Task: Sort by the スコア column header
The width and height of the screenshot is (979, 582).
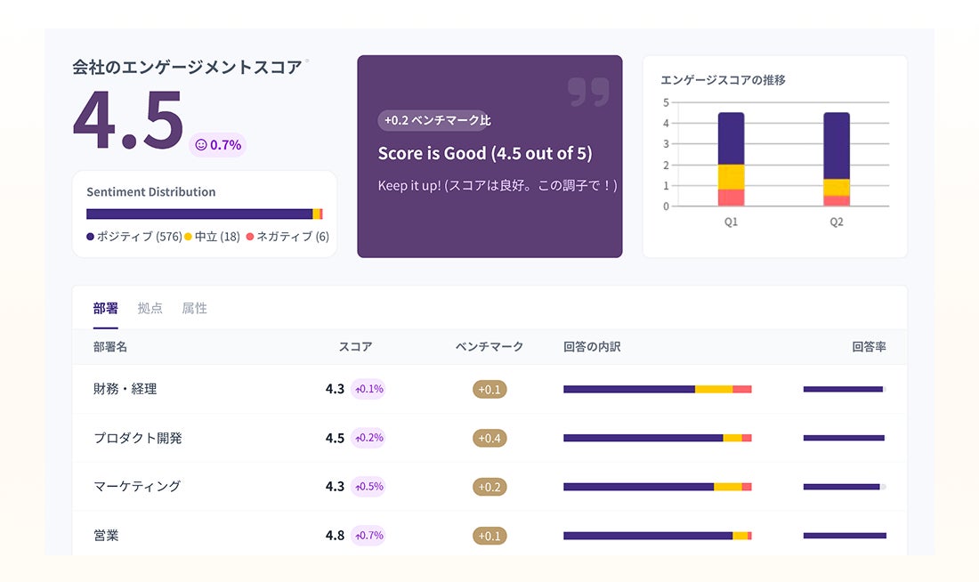Action: click(355, 347)
